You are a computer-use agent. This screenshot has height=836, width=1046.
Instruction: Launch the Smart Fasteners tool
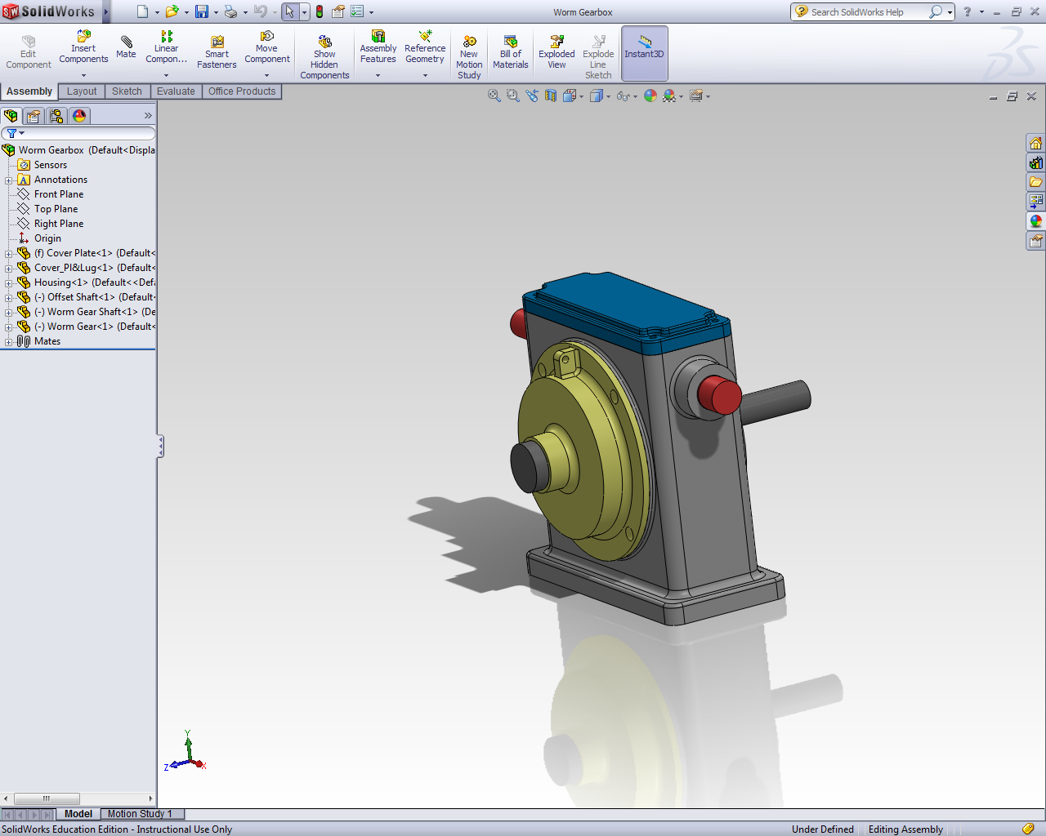pos(217,53)
